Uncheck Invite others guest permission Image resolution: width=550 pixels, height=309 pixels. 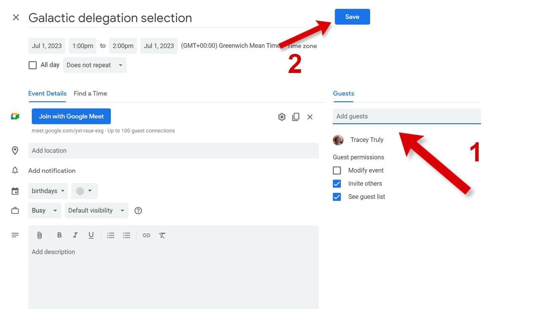click(337, 183)
